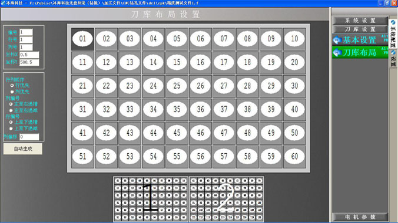Select tool slot 51 in the bottom row
The height and width of the screenshot is (223, 398).
pos(83,157)
